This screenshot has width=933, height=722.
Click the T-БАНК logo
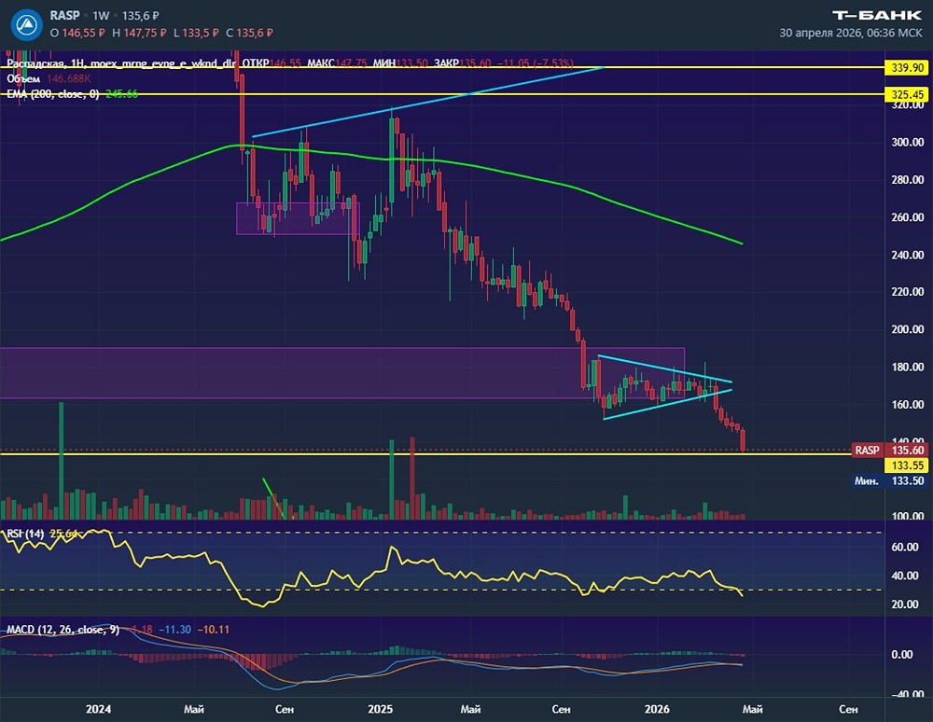coord(877,16)
